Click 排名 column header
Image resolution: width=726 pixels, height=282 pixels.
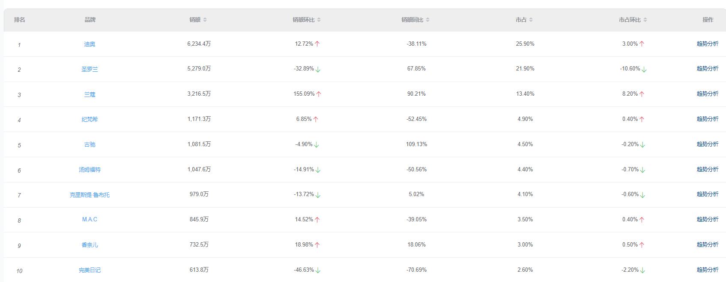[20, 20]
